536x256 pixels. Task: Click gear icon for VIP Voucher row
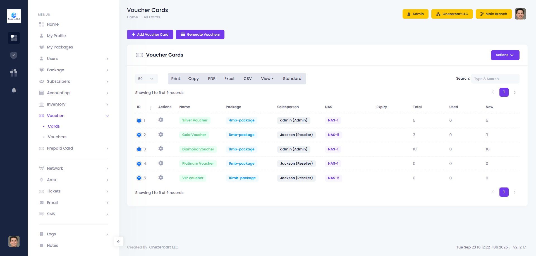(161, 178)
